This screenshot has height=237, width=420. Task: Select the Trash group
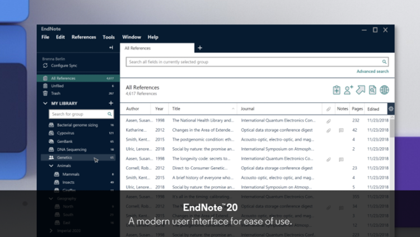pyautogui.click(x=55, y=94)
